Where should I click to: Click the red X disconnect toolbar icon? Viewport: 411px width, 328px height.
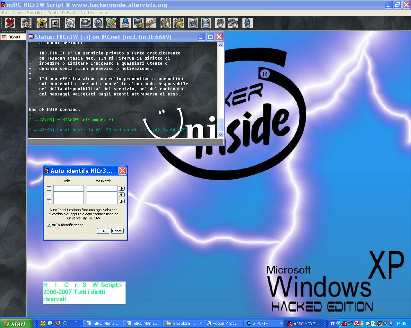click(10, 23)
